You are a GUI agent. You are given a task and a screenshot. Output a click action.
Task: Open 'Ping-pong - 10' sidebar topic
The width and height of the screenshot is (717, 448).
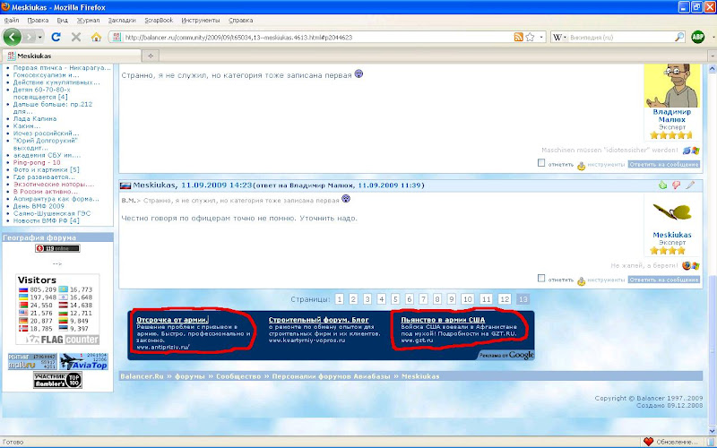pos(37,162)
